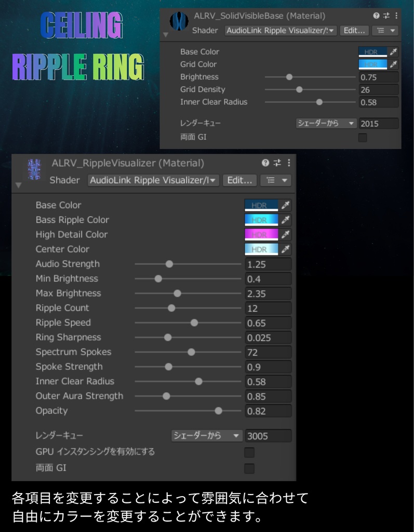The image size is (414, 532).
Task: Click Ripple Count value field 12
Action: [268, 308]
